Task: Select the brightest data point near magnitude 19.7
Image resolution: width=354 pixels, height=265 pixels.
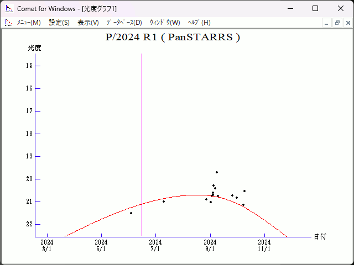Action: 217,172
